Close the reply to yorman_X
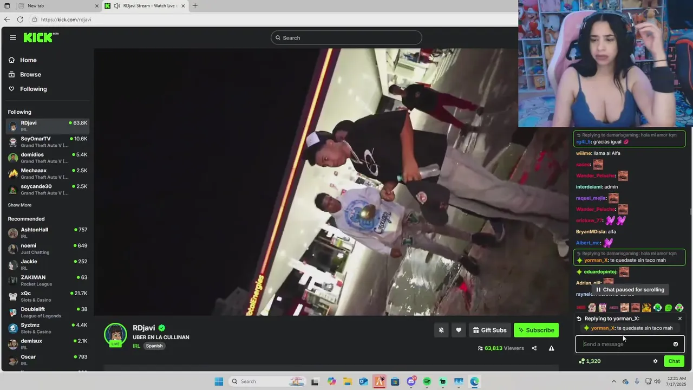The width and height of the screenshot is (693, 390). pyautogui.click(x=680, y=318)
